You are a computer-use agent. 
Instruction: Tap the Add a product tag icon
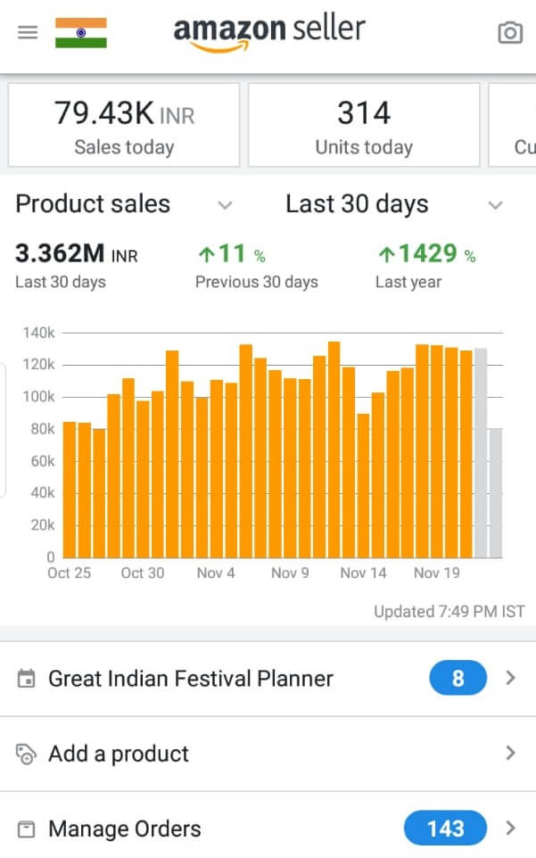[x=27, y=755]
